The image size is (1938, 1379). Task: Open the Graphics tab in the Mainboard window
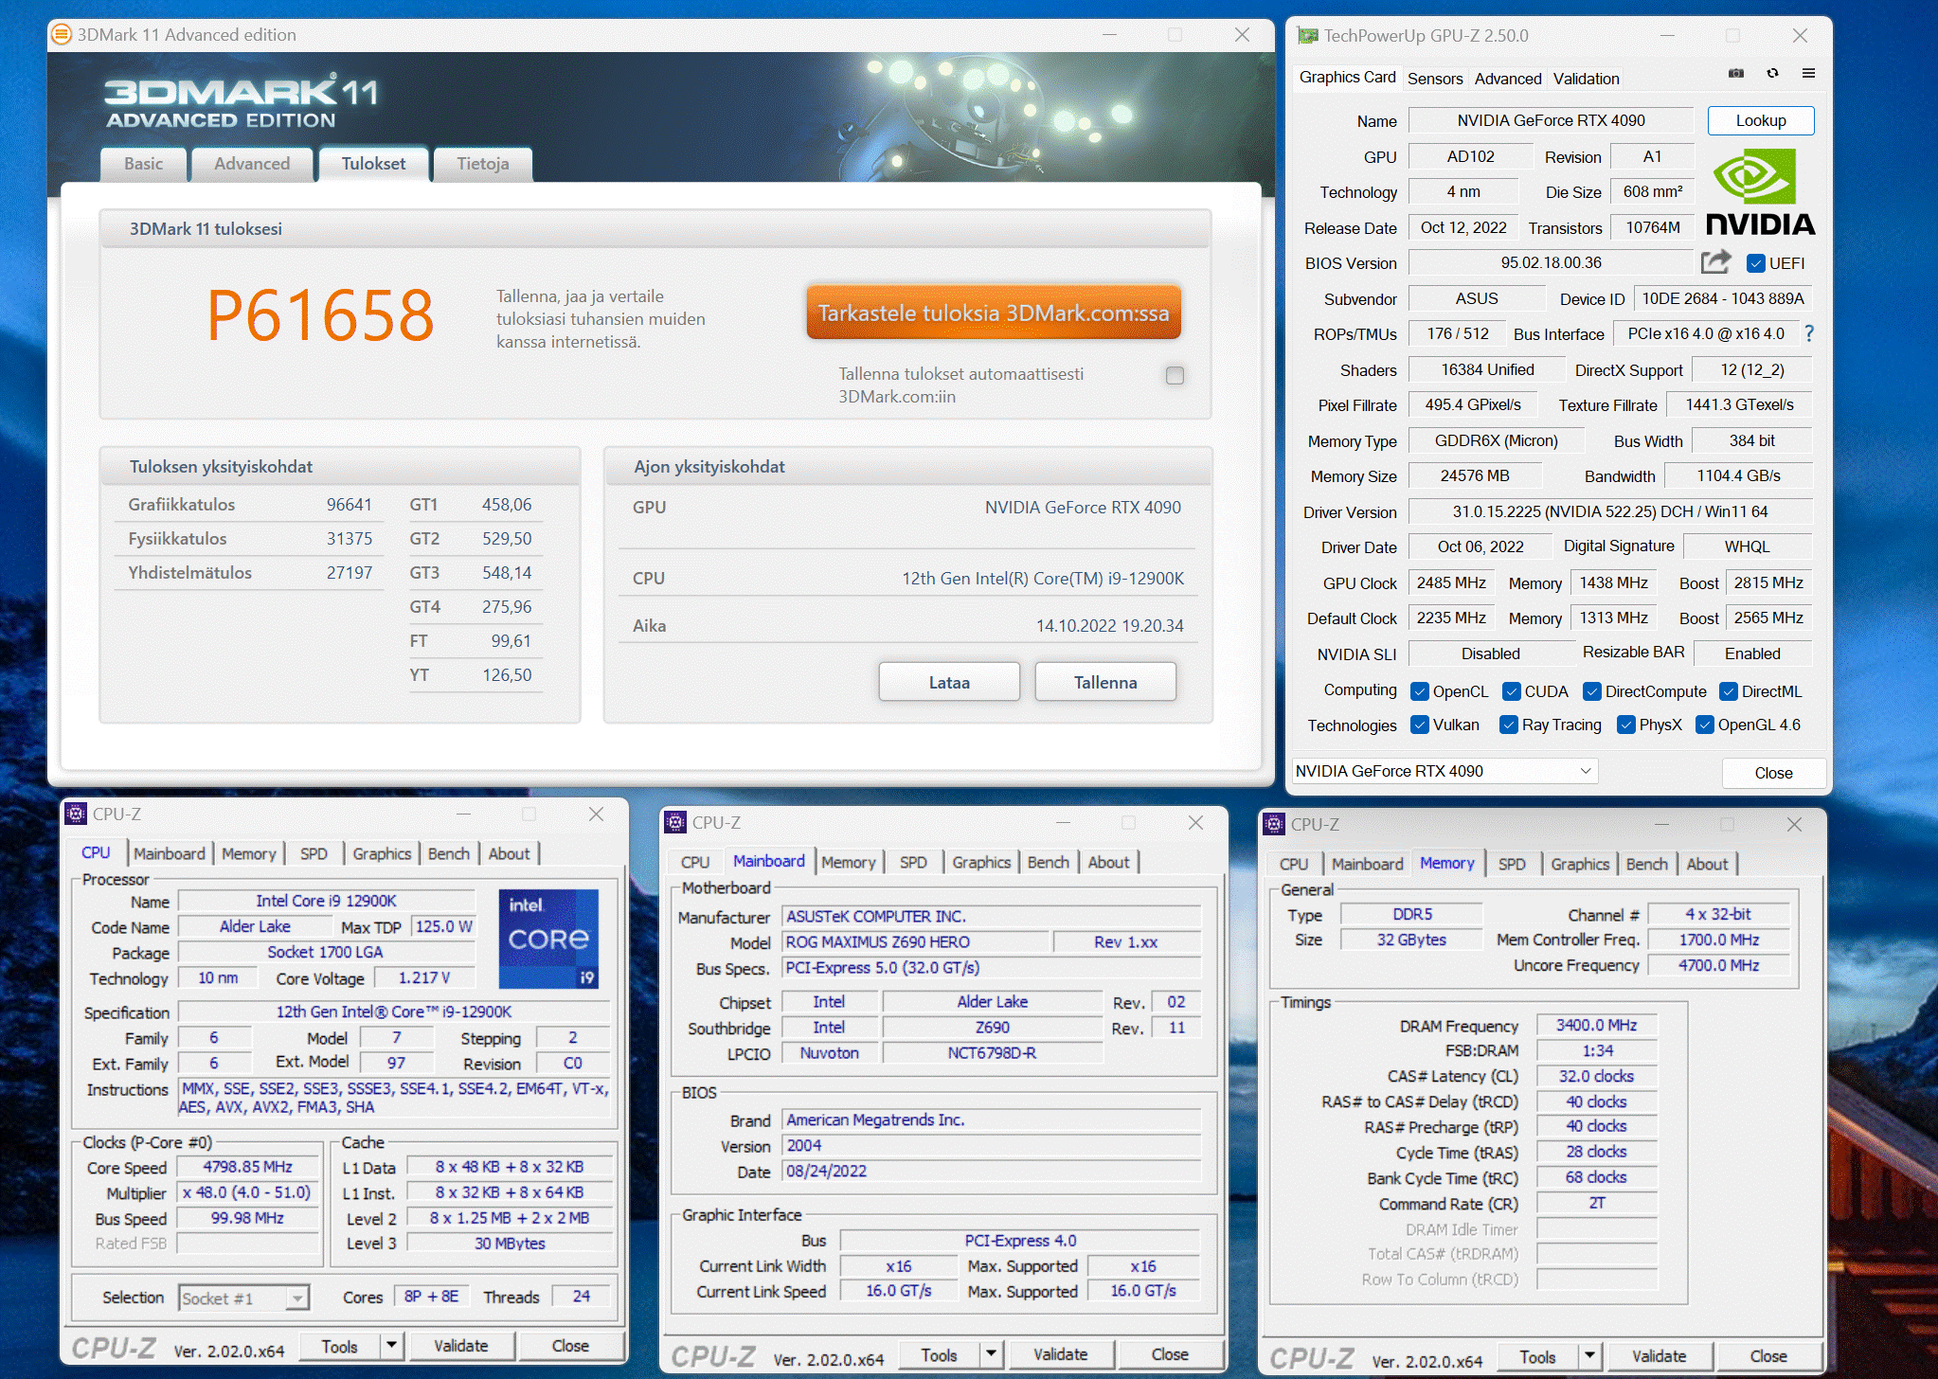[x=981, y=862]
